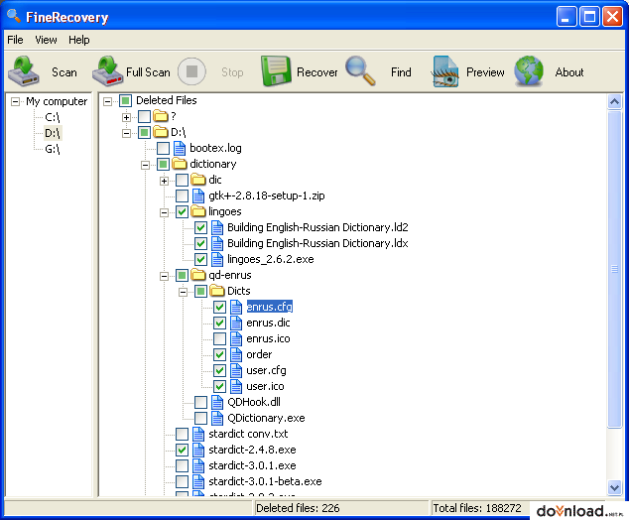
Task: Click the Find label
Action: (x=401, y=72)
